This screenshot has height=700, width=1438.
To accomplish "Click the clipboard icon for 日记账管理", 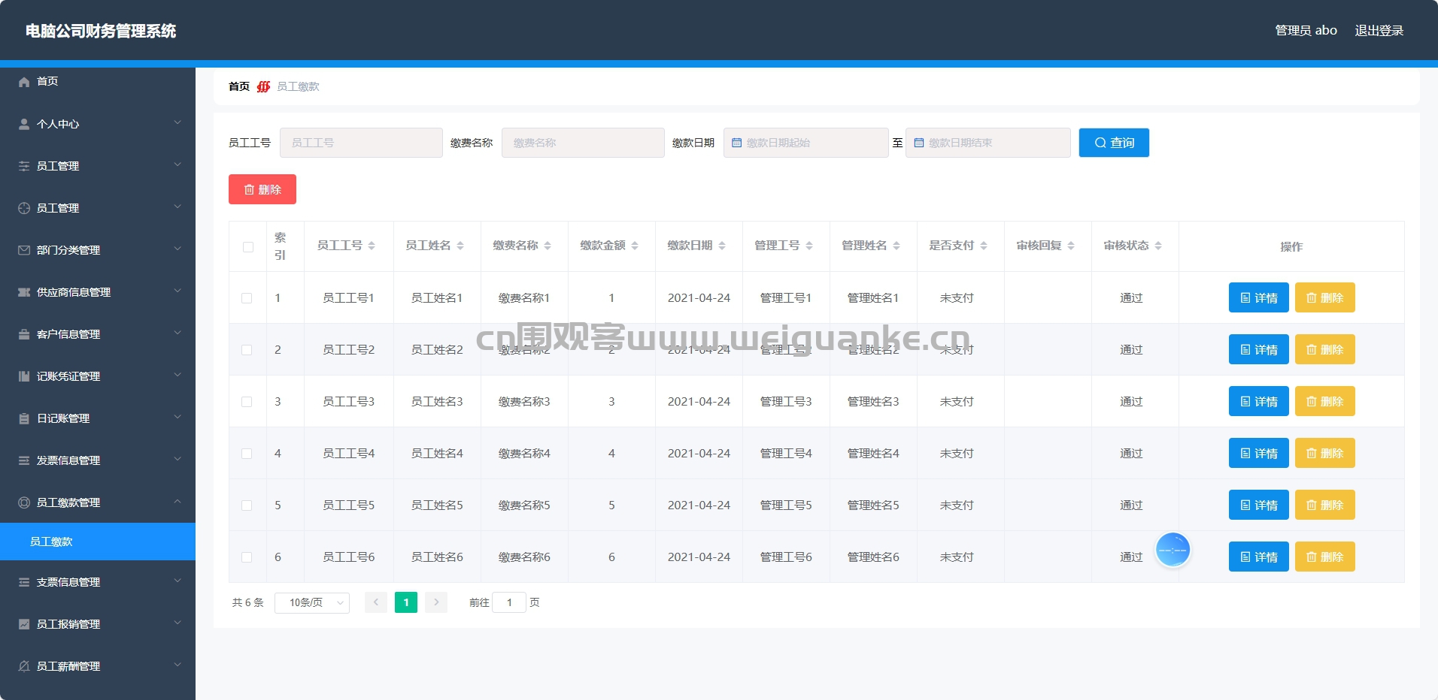I will click(24, 418).
